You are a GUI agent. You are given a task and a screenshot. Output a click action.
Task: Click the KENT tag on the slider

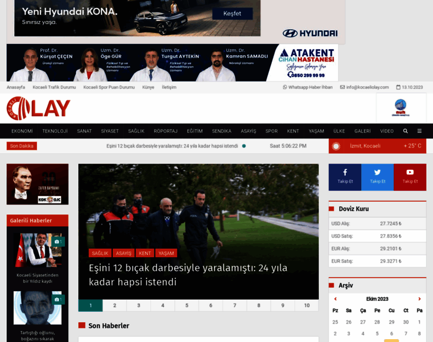tap(145, 253)
